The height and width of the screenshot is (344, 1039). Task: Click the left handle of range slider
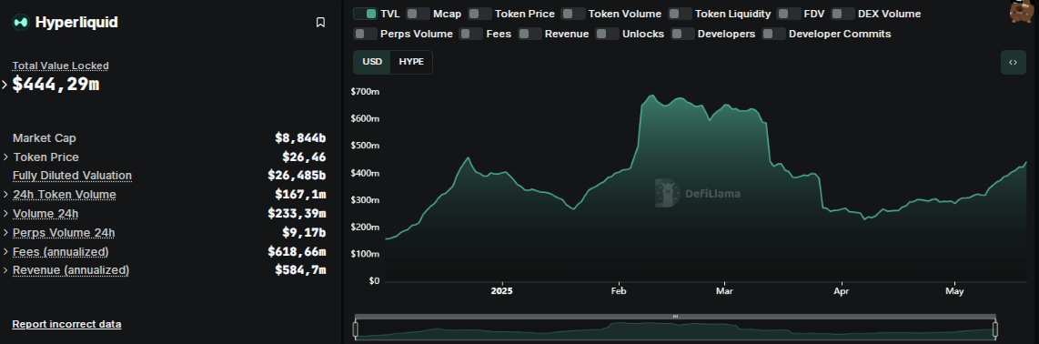point(356,329)
